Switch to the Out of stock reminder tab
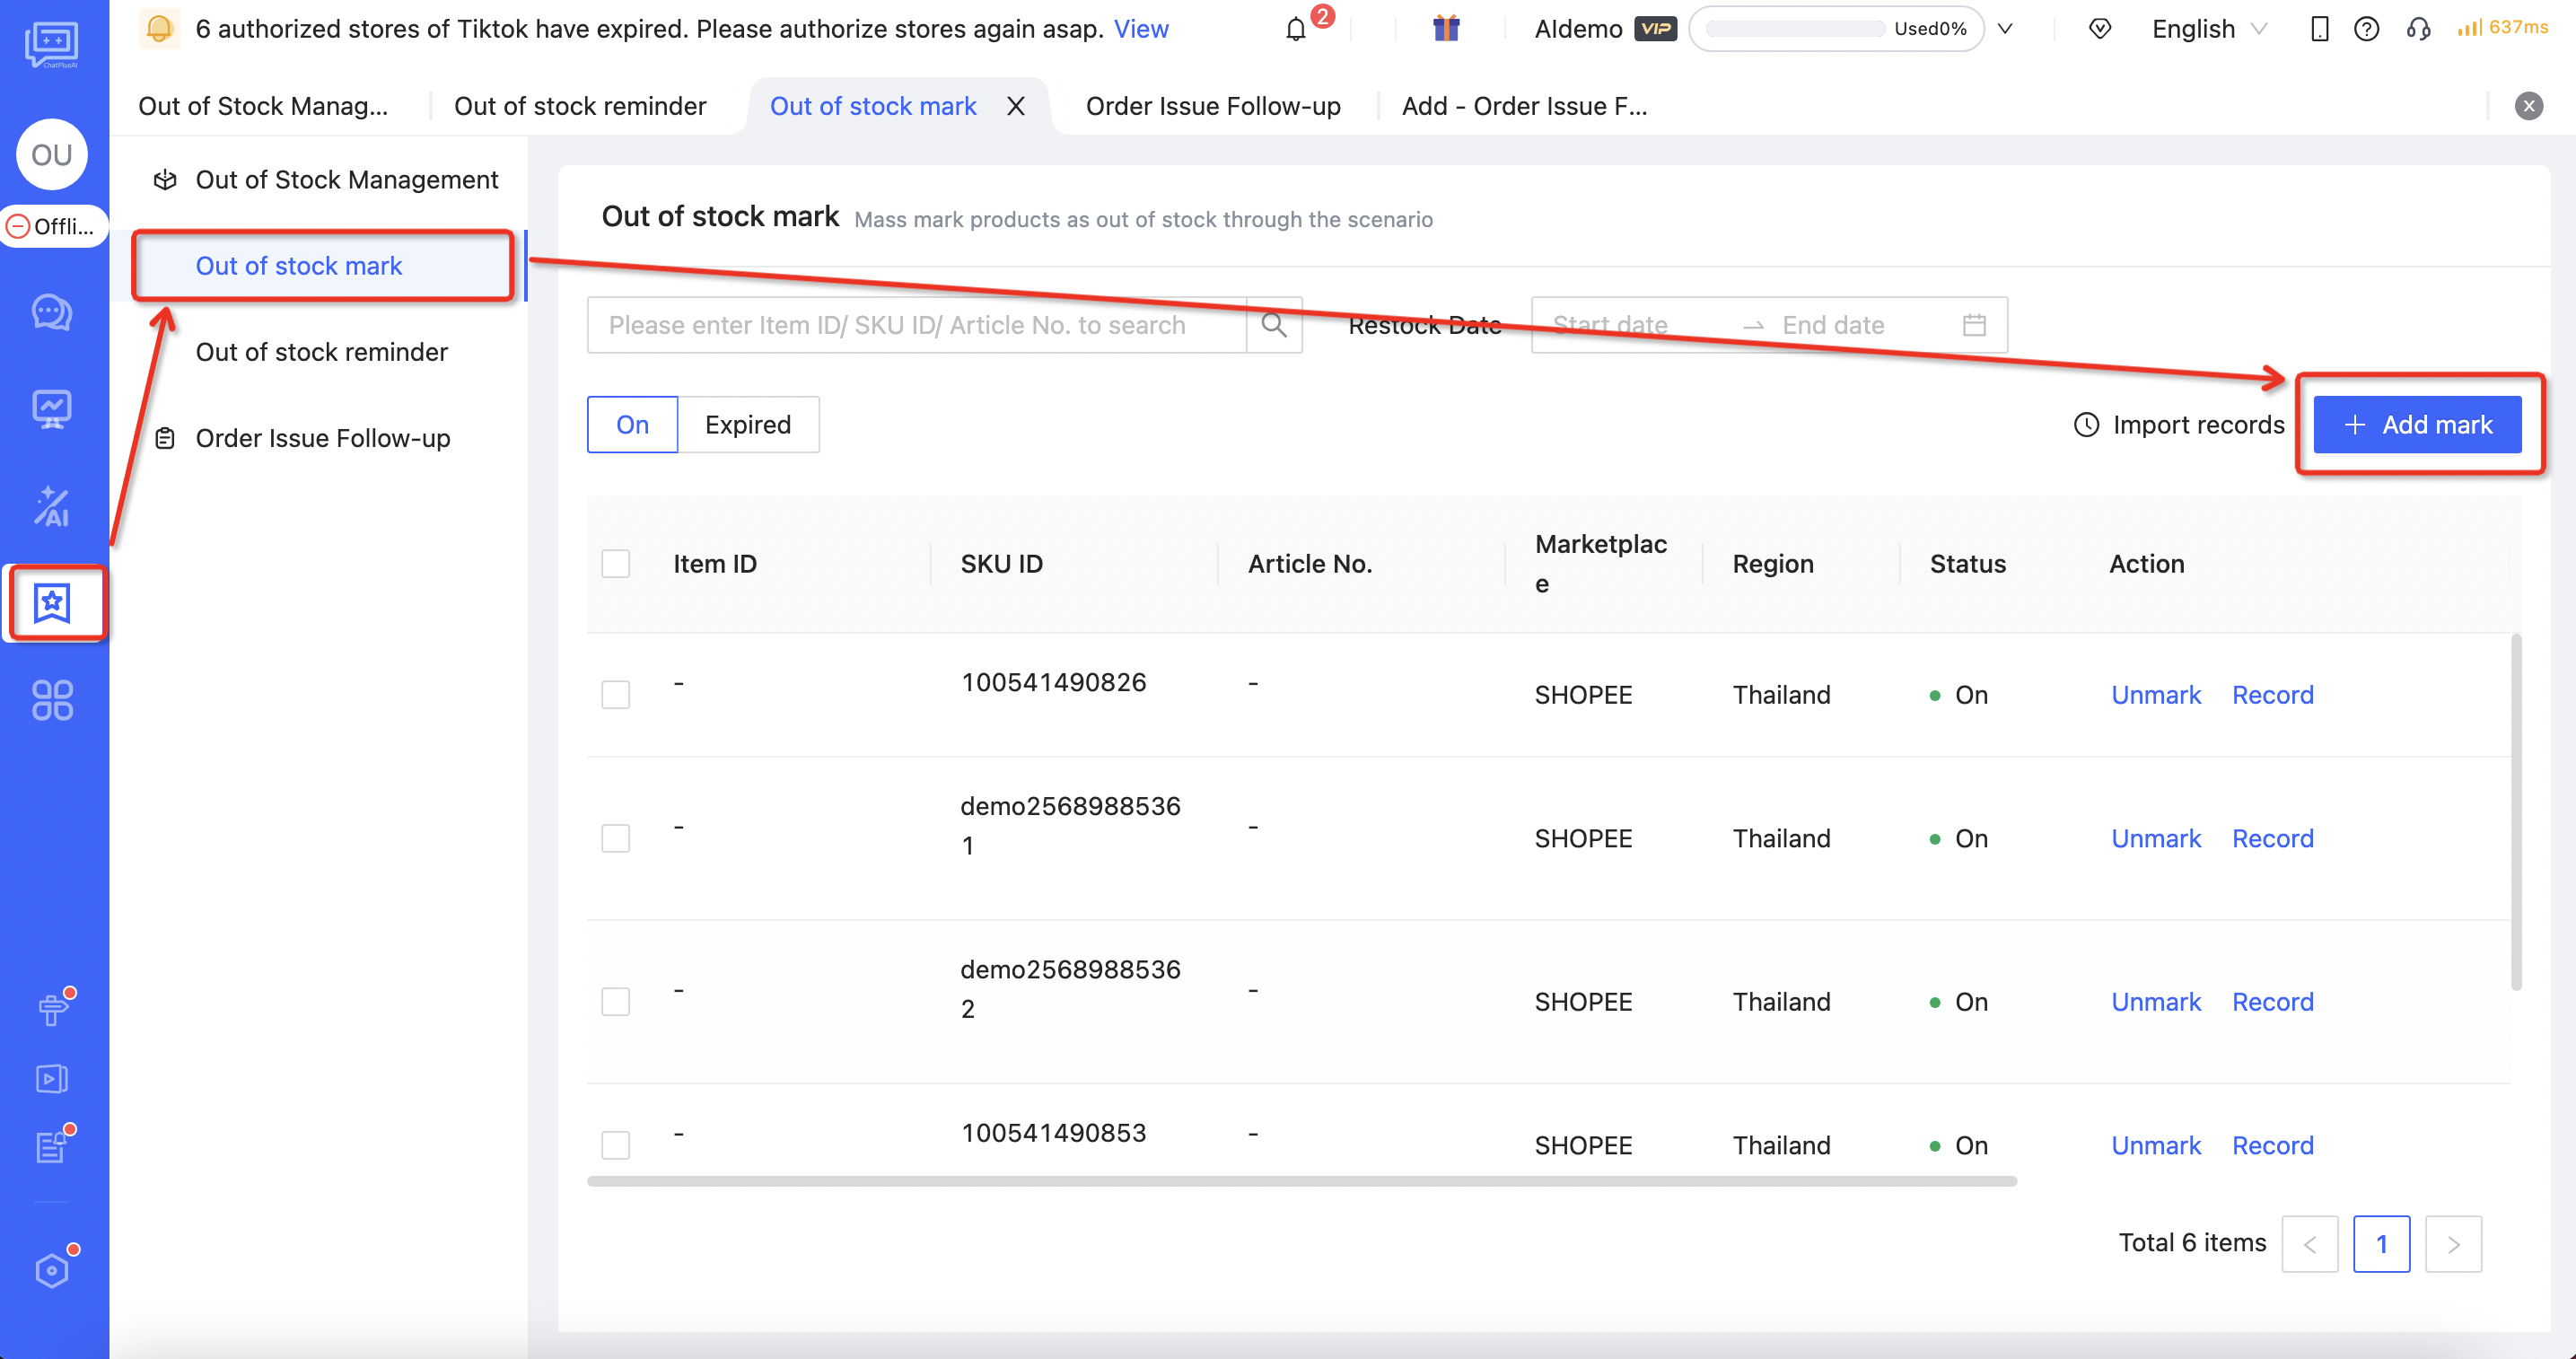Screen dimensions: 2576x1359 tap(580, 106)
